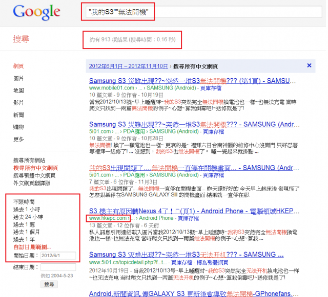
Task: Select 過去 1 小時 time filter
Action: tap(27, 210)
